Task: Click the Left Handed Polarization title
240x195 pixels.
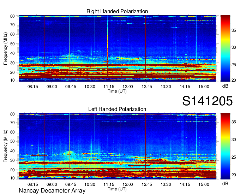Action: click(x=117, y=109)
